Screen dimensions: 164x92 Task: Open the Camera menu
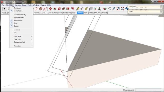pos(18,5)
